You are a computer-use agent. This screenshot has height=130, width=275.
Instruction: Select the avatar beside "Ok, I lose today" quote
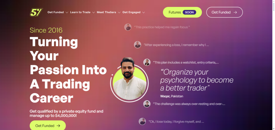(142, 121)
